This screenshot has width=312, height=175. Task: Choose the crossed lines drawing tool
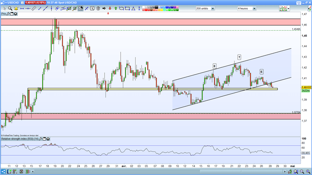pyautogui.click(x=57, y=8)
